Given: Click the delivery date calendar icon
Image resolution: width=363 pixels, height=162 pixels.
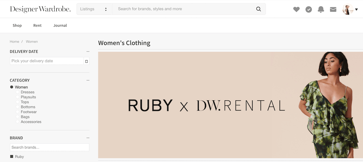Looking at the screenshot, I should click(x=86, y=61).
